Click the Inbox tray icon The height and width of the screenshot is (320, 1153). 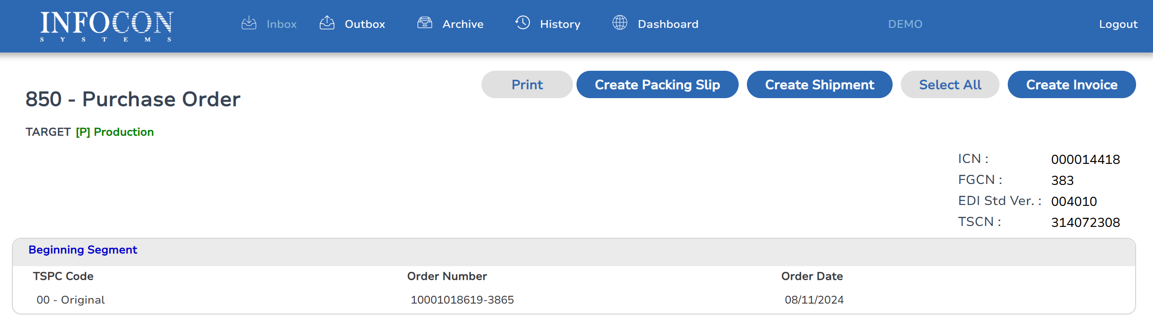249,23
